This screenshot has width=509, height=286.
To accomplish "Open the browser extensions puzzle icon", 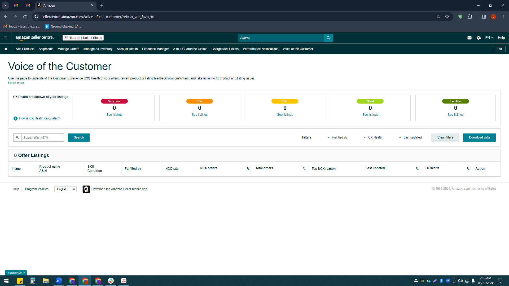I will point(470,17).
